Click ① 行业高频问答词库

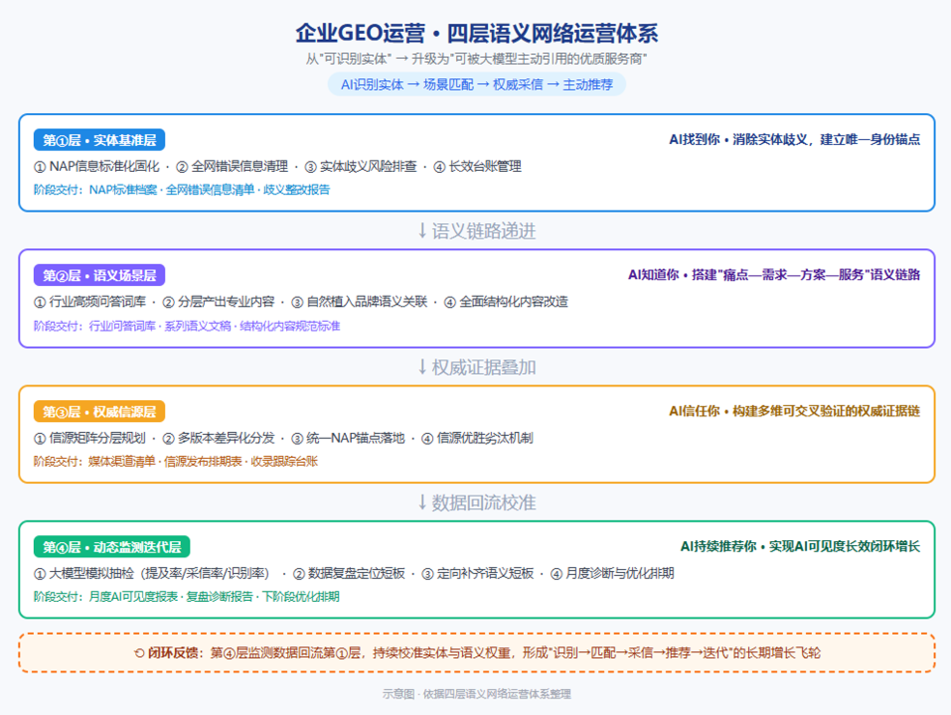click(90, 302)
